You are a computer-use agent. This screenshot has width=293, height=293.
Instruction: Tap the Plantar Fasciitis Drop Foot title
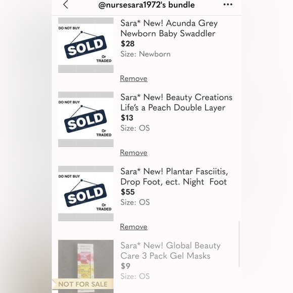(174, 177)
